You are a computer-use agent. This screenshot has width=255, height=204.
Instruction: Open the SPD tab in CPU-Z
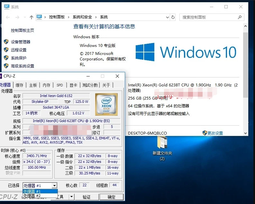pyautogui.click(x=60, y=85)
